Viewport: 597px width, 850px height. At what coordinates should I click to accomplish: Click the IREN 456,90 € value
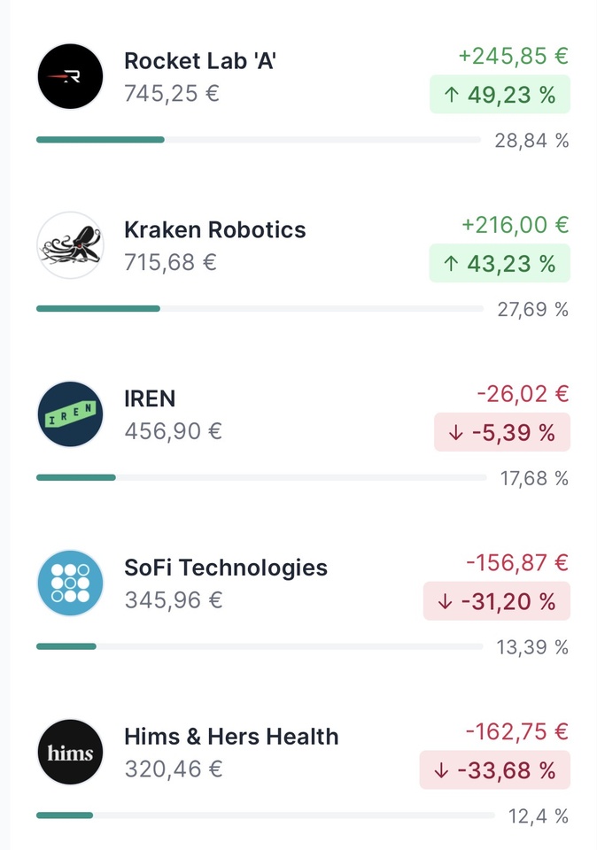[173, 431]
